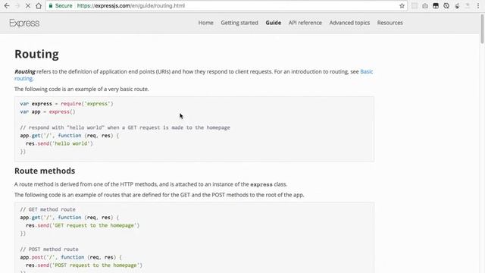Open the Resources menu
Image resolution: width=485 pixels, height=273 pixels.
(x=390, y=23)
